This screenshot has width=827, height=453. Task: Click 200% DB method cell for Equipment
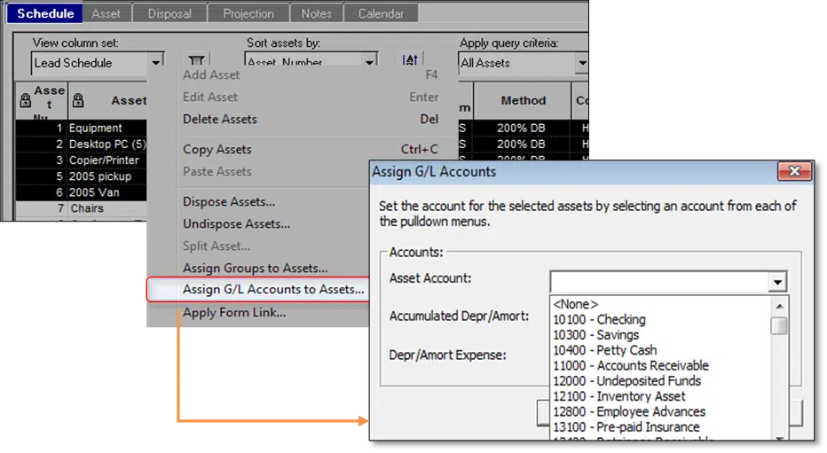(521, 128)
